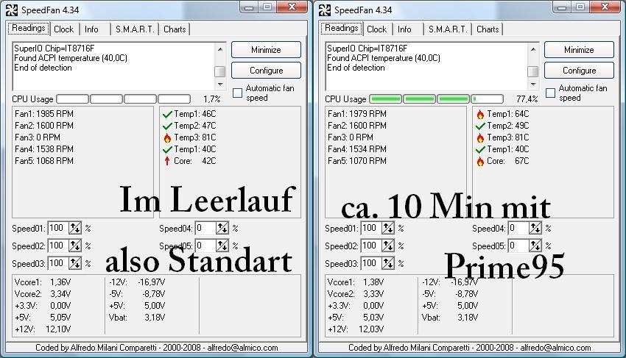
Task: Click Fan1: 1979 RPM reading
Action: click(357, 114)
